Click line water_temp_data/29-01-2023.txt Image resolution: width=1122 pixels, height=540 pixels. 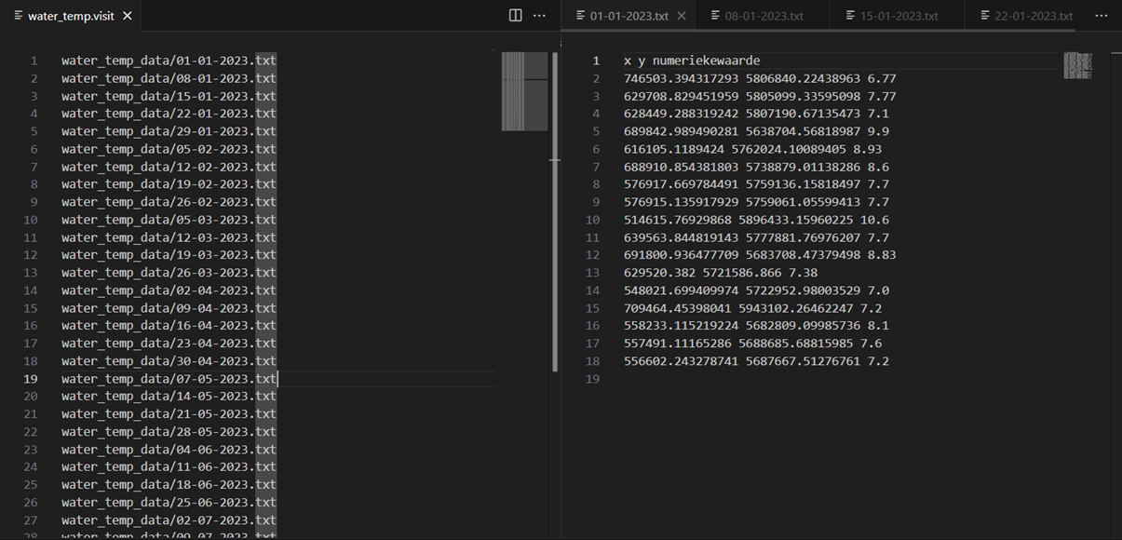point(169,131)
